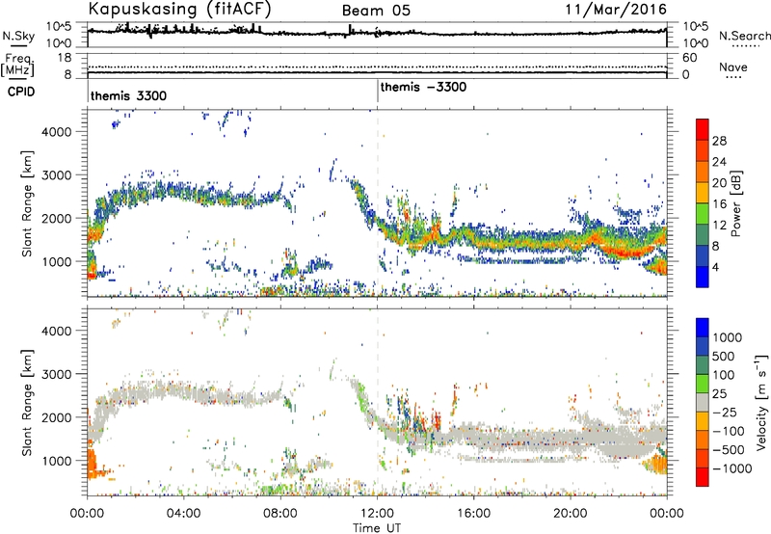This screenshot has width=771, height=534.
Task: Select the "Power [dB]" colorbar title
Action: 736,203
